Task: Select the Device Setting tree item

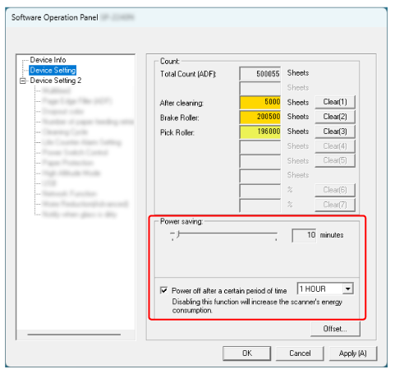Action: [x=53, y=70]
